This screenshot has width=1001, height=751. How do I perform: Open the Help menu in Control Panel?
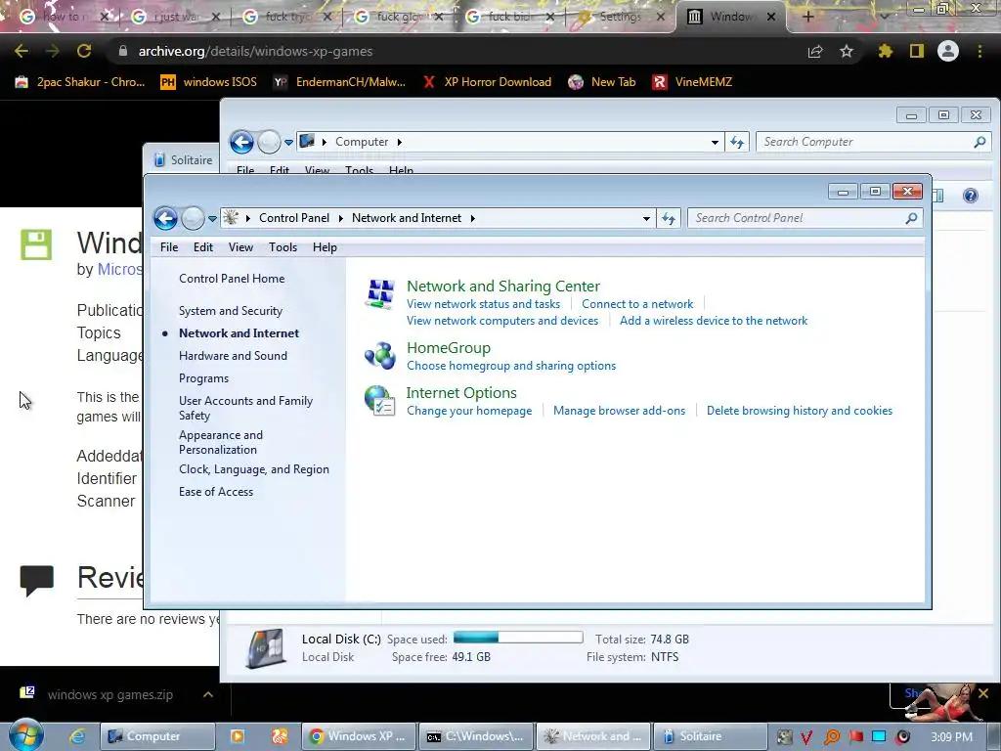click(325, 247)
